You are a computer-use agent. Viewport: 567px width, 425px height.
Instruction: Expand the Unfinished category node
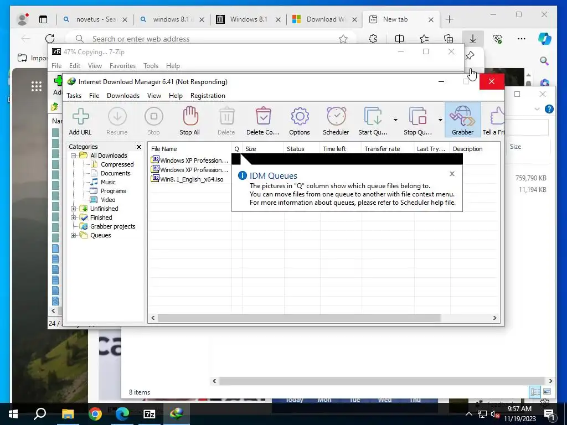click(x=74, y=209)
